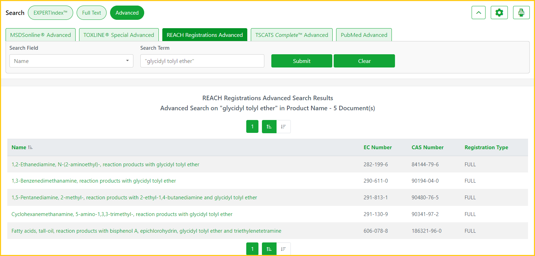The height and width of the screenshot is (256, 535).
Task: Click top descending sort icon button
Action: point(284,127)
